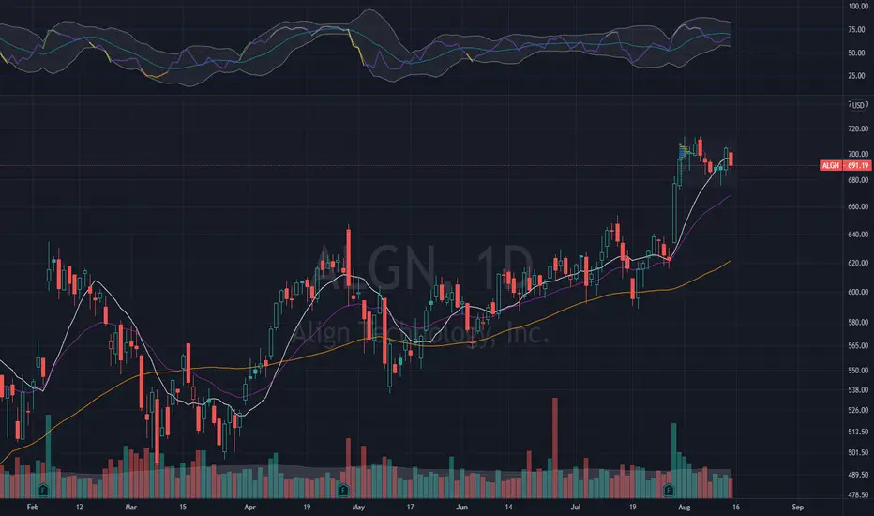Click the 565.00 price axis label
The width and height of the screenshot is (874, 516).
[x=858, y=346]
